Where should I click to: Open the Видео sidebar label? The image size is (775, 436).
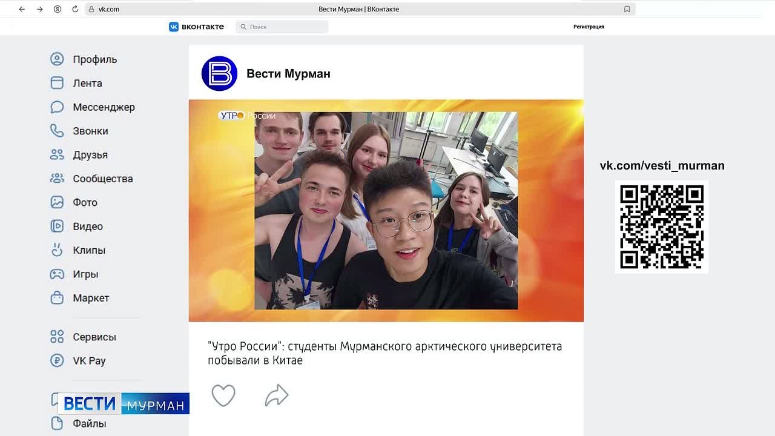tap(88, 226)
